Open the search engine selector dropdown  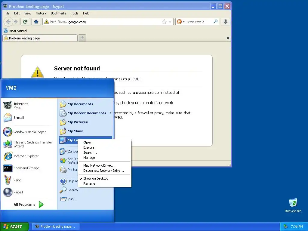tap(183, 22)
